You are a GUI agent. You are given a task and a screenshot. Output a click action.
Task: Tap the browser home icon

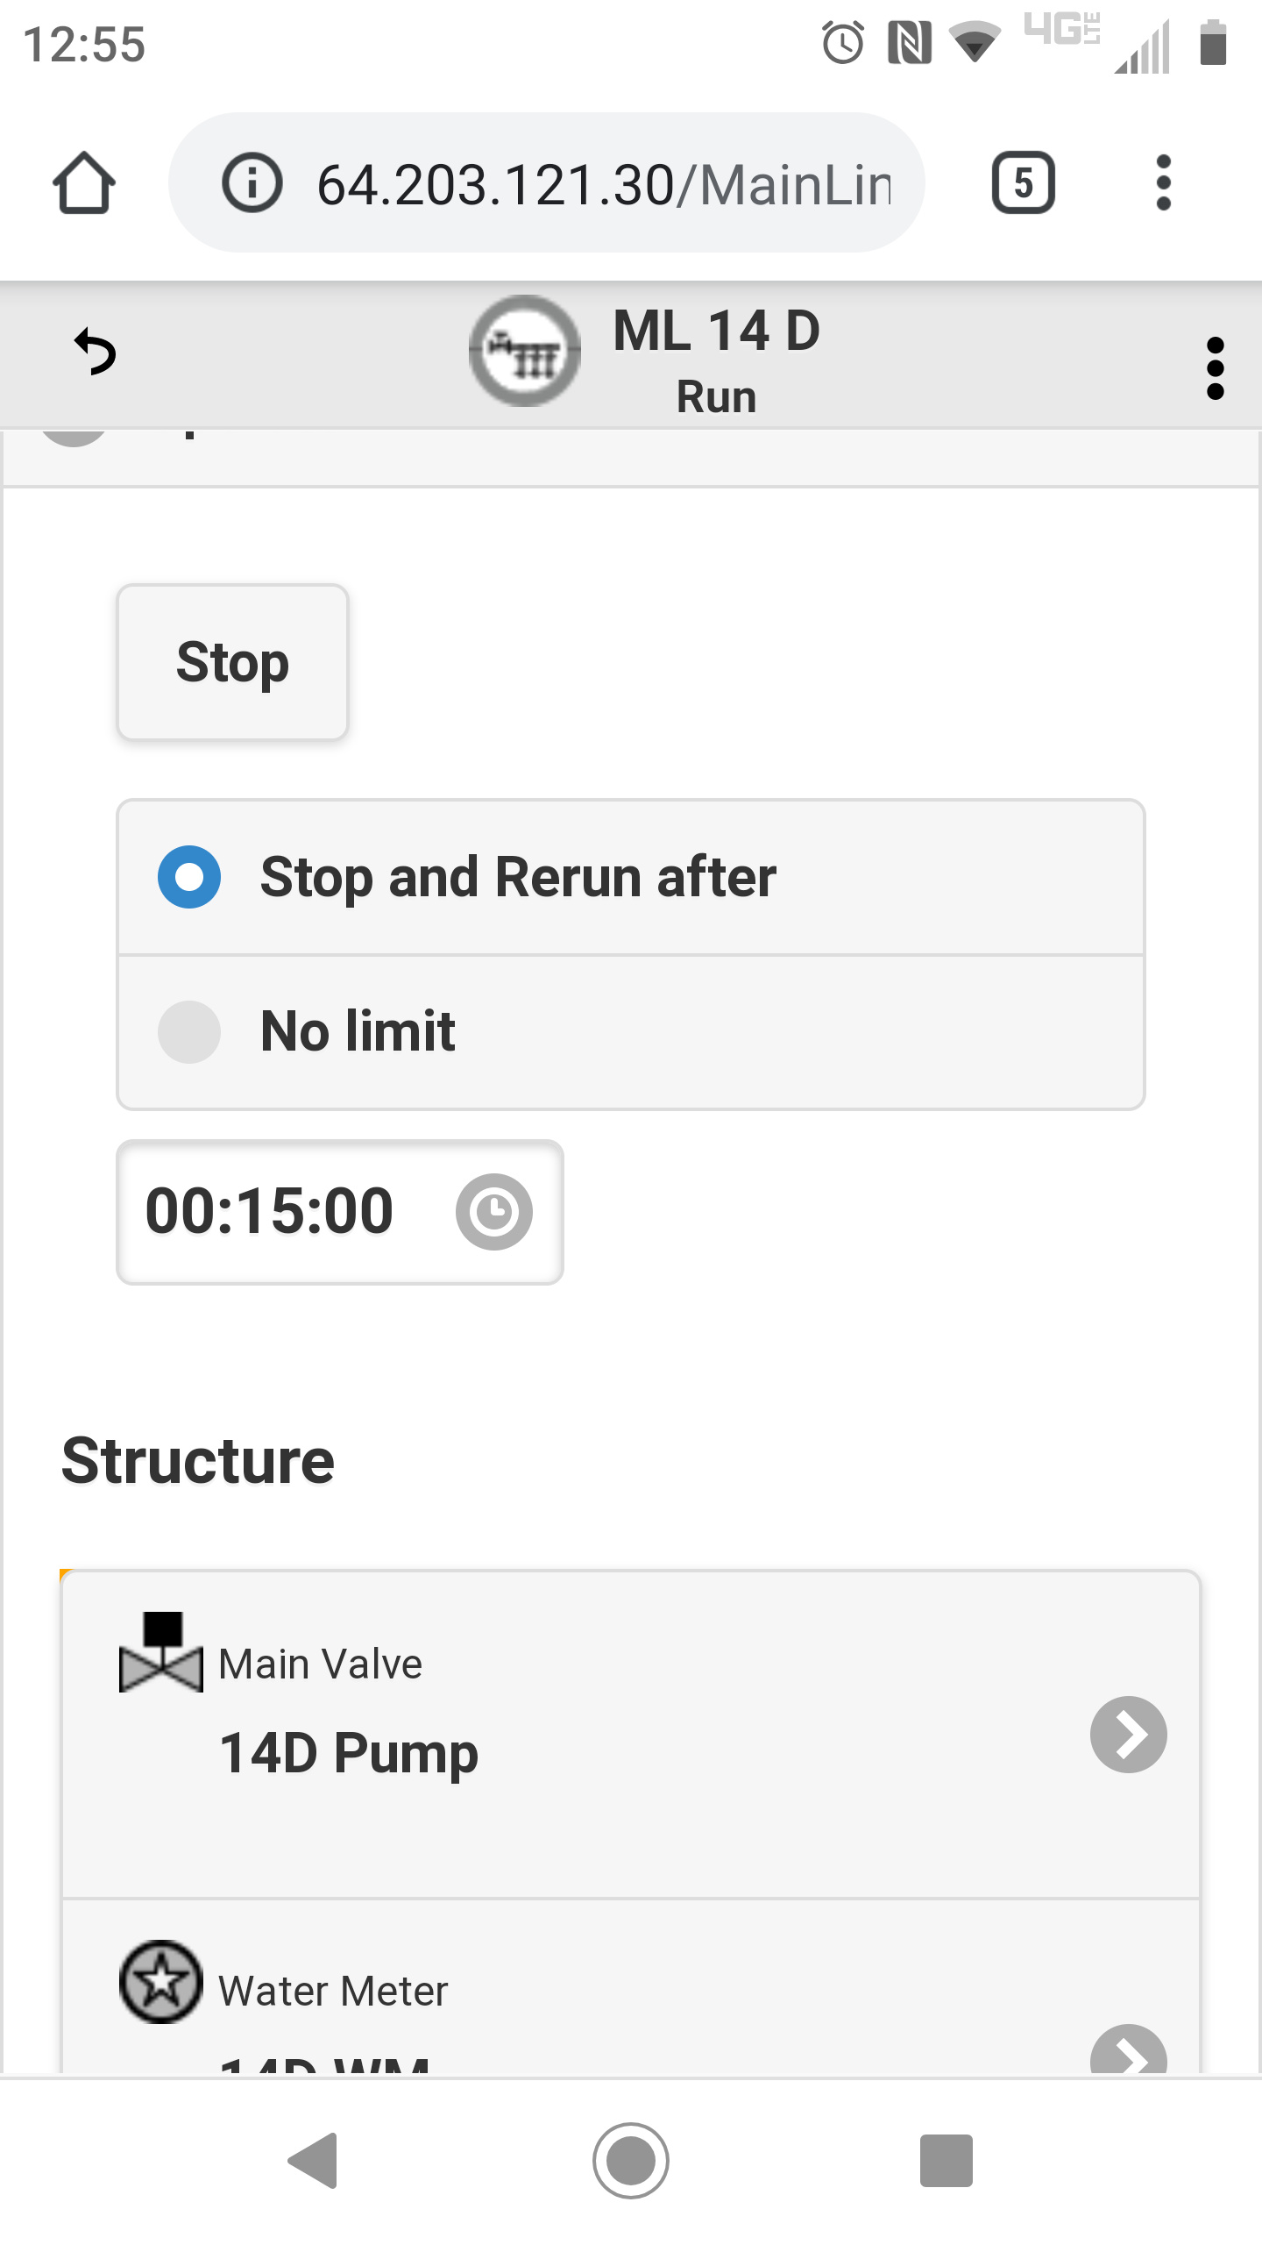[x=84, y=183]
